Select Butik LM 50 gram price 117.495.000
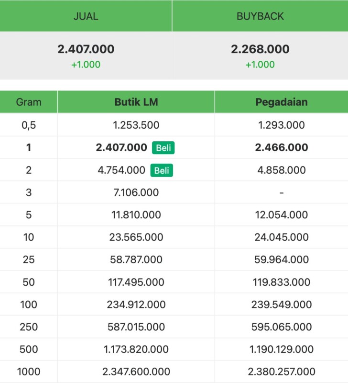This screenshot has width=348, height=383. 136,282
